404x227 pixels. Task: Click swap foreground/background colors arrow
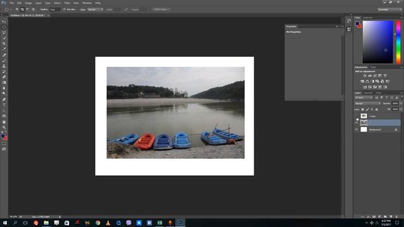6,132
